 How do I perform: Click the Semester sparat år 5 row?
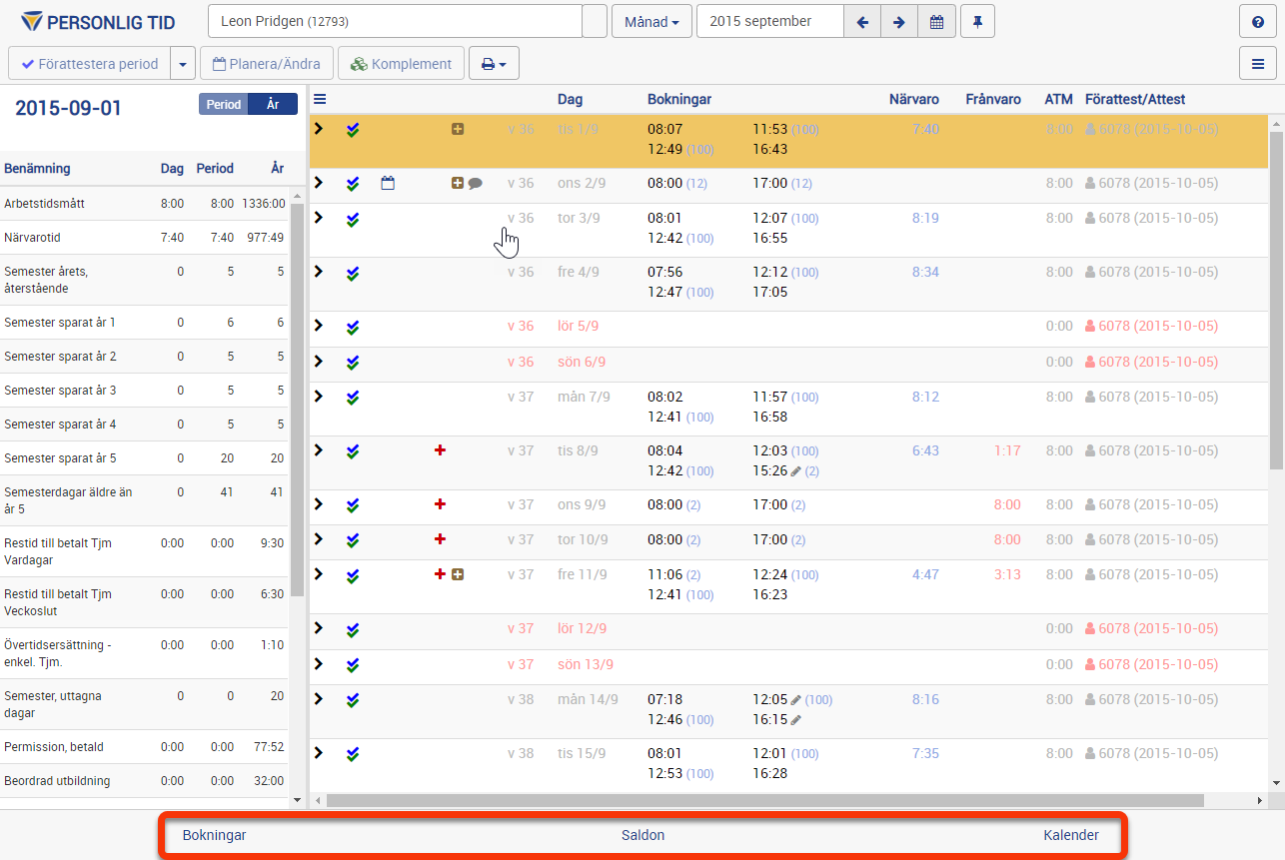[145, 458]
